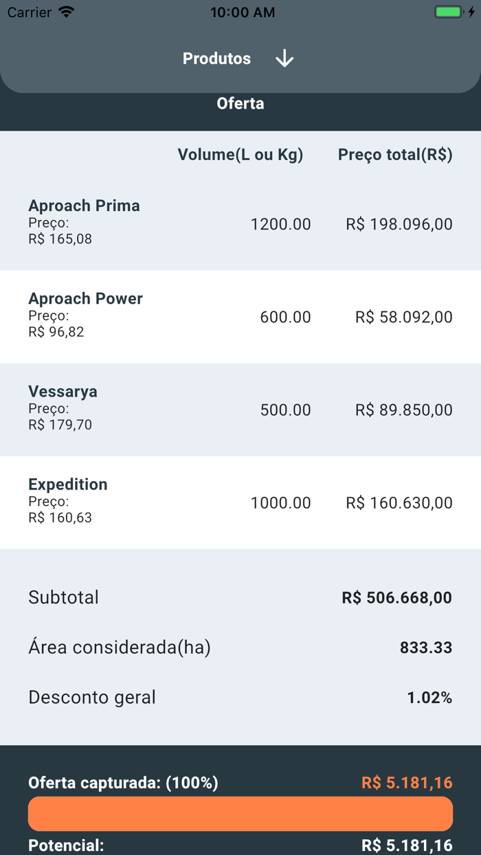
Task: Edit Aproach Power volume 600.00
Action: click(x=285, y=317)
